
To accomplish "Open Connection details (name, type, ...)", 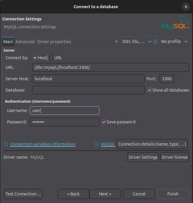I will pos(152,144).
